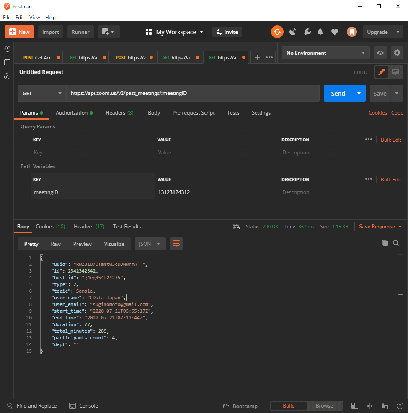
Task: Open the APIs sidebar panel
Action: point(7,76)
